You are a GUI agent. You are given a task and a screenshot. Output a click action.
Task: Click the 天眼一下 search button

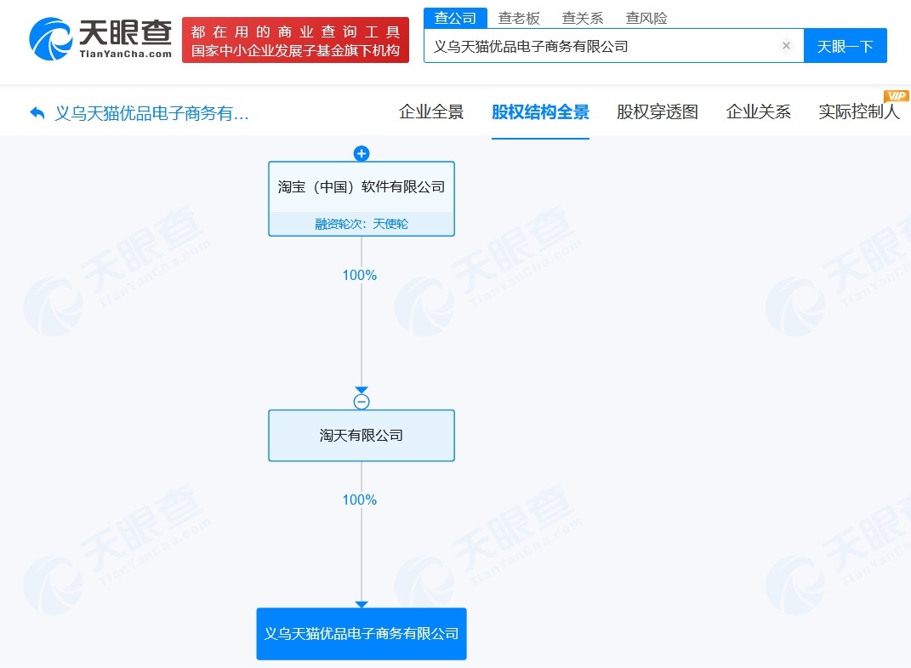(x=846, y=45)
